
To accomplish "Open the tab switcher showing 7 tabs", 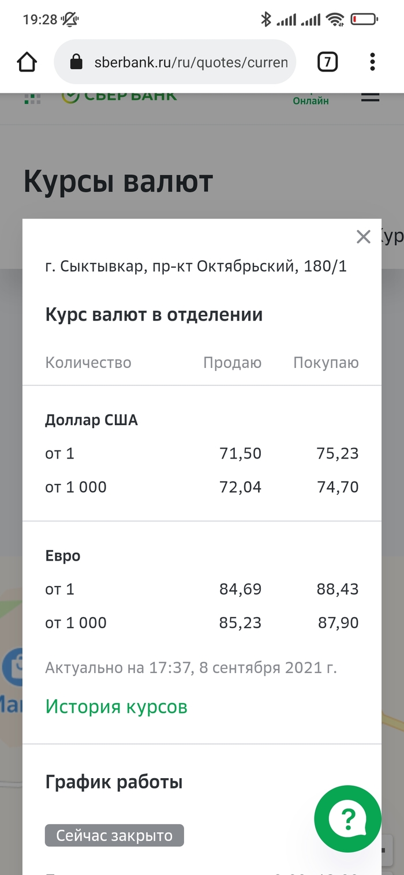I will click(327, 62).
